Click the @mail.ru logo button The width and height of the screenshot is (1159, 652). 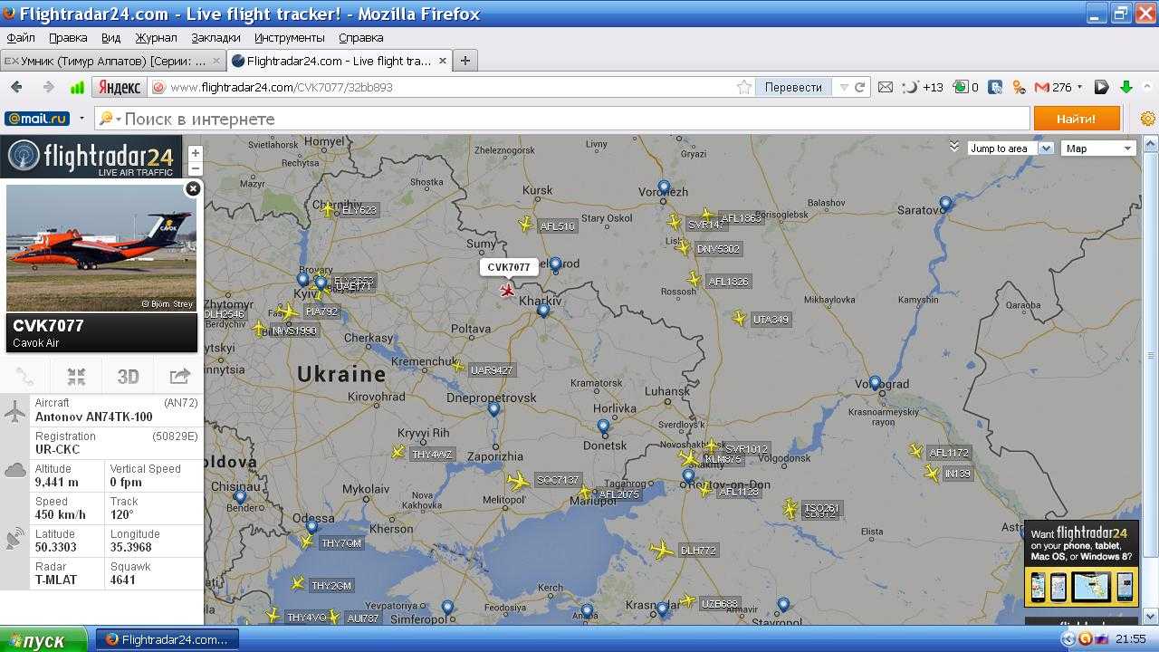37,119
